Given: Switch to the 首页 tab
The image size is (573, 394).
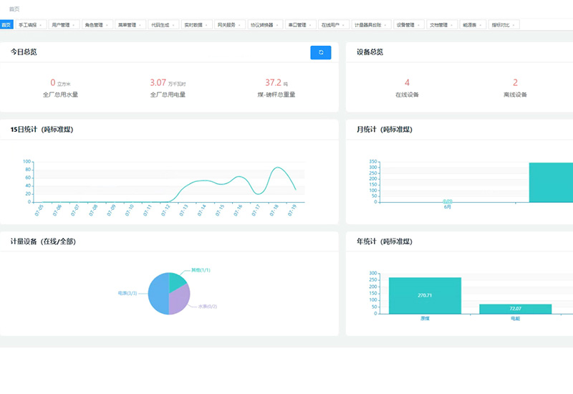Looking at the screenshot, I should point(6,25).
